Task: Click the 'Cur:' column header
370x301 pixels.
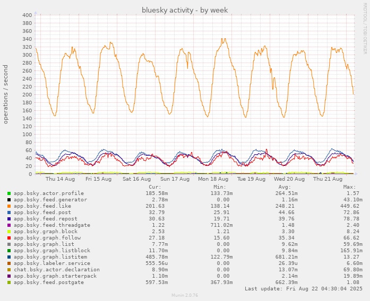Action: [x=155, y=187]
